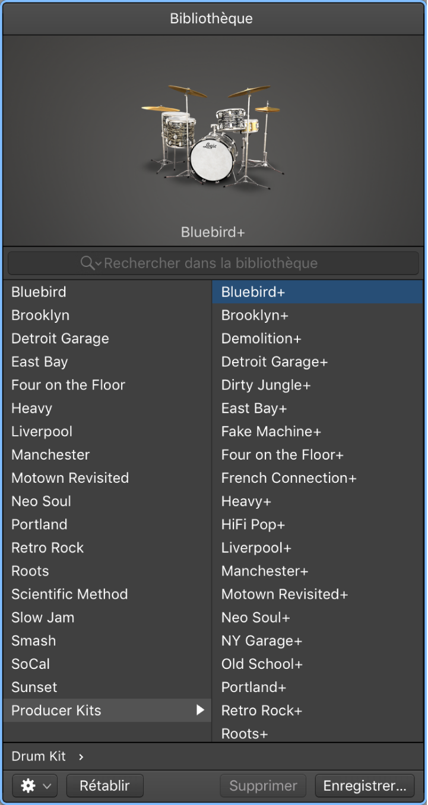428x805 pixels.
Task: Select the Brooklyn+ producer kit
Action: [x=255, y=315]
